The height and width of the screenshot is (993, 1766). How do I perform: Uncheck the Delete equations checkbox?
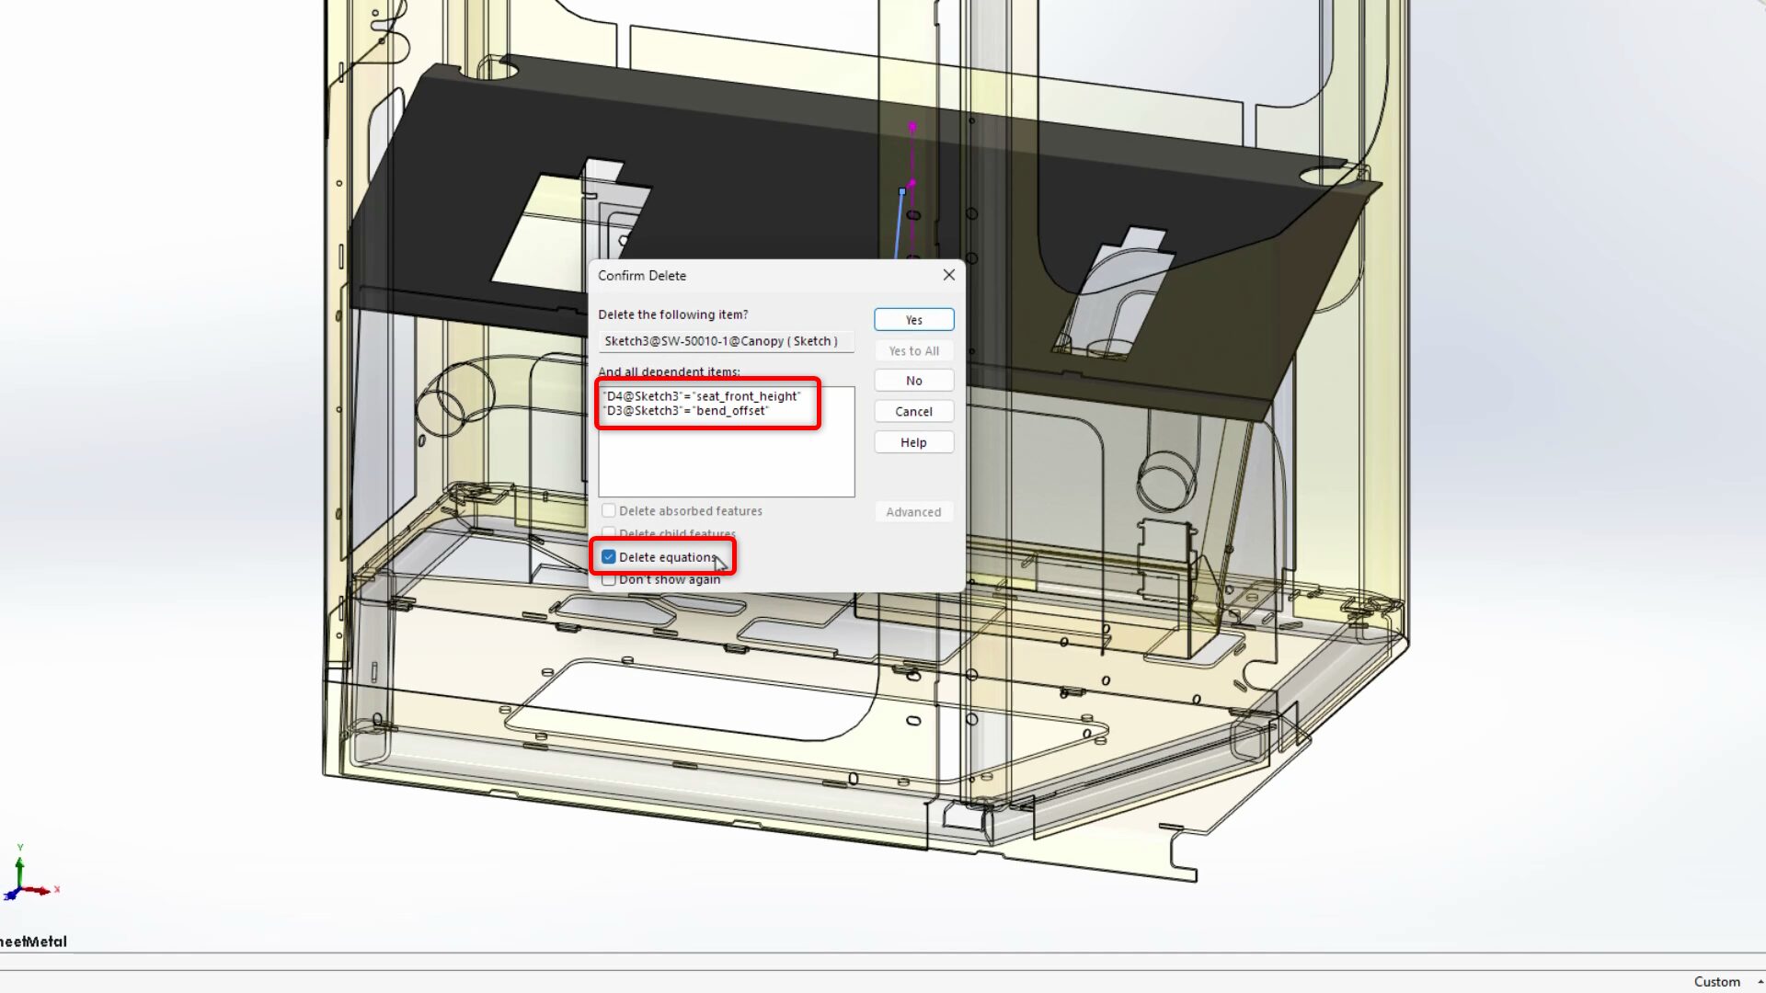[x=609, y=557]
